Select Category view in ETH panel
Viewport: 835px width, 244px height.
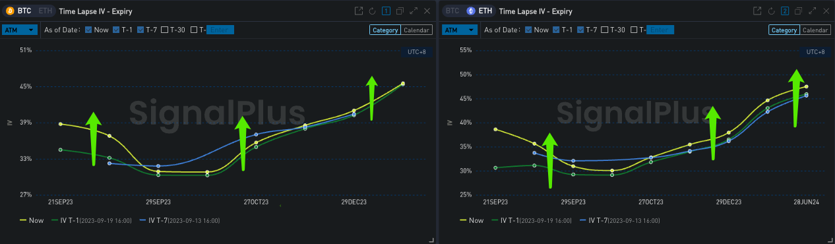tap(784, 30)
